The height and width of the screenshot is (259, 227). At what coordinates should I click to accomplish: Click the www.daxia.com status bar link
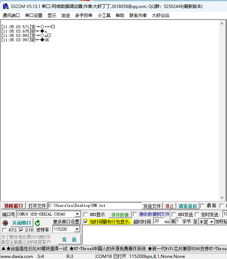17,256
